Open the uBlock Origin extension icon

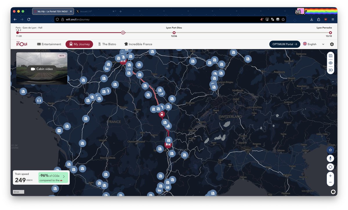(x=326, y=19)
